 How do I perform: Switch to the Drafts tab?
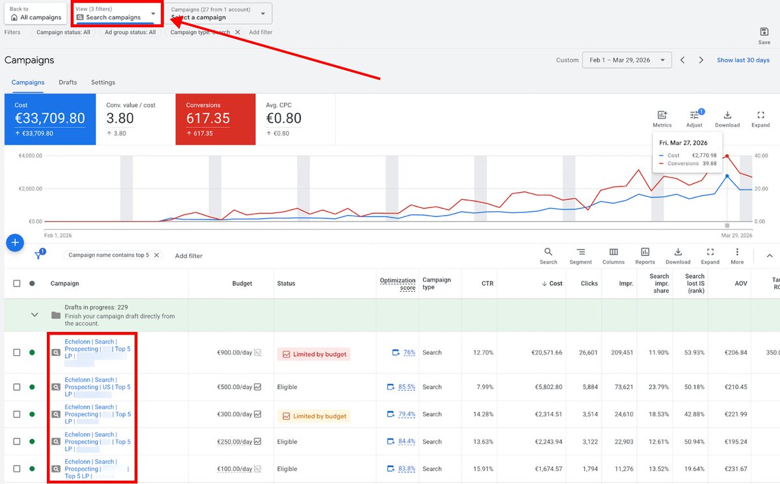[68, 83]
